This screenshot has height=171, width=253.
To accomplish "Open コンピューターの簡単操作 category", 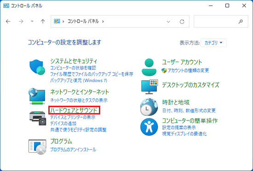I will click(x=190, y=121).
